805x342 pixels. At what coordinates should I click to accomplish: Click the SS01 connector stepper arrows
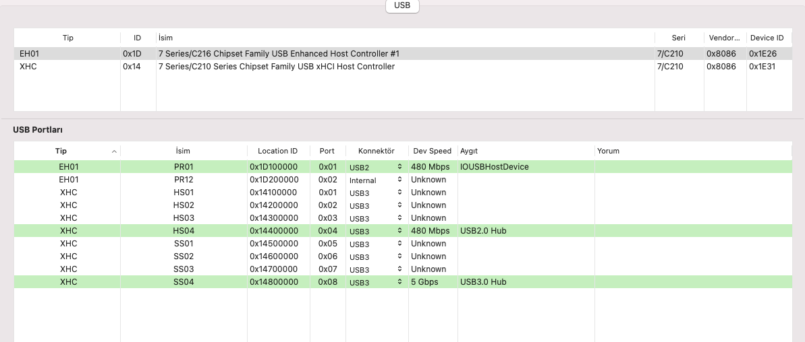click(x=399, y=244)
